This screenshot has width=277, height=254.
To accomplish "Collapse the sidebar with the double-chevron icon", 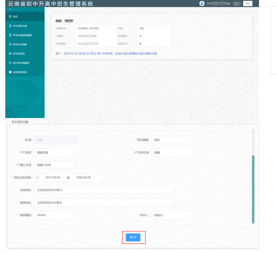I will pyautogui.click(x=10, y=10).
